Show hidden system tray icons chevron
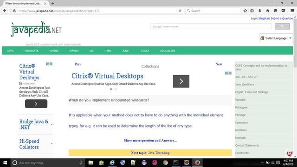Image resolution: width=297 pixels, height=167 pixels. (262, 163)
